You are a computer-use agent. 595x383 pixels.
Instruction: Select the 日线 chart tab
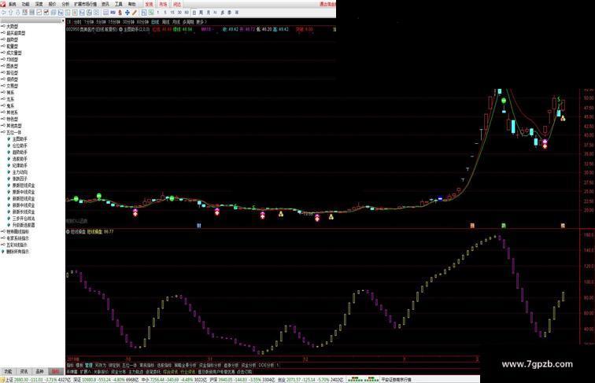155,22
